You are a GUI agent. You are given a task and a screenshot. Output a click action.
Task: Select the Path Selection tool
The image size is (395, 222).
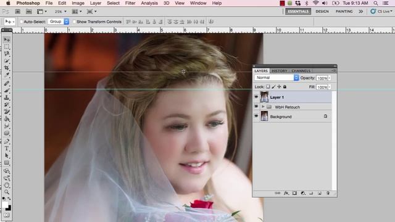pyautogui.click(x=7, y=155)
